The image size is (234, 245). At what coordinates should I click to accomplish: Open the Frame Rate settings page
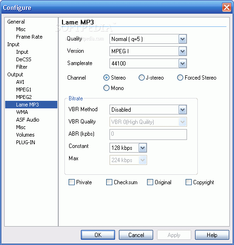29,37
